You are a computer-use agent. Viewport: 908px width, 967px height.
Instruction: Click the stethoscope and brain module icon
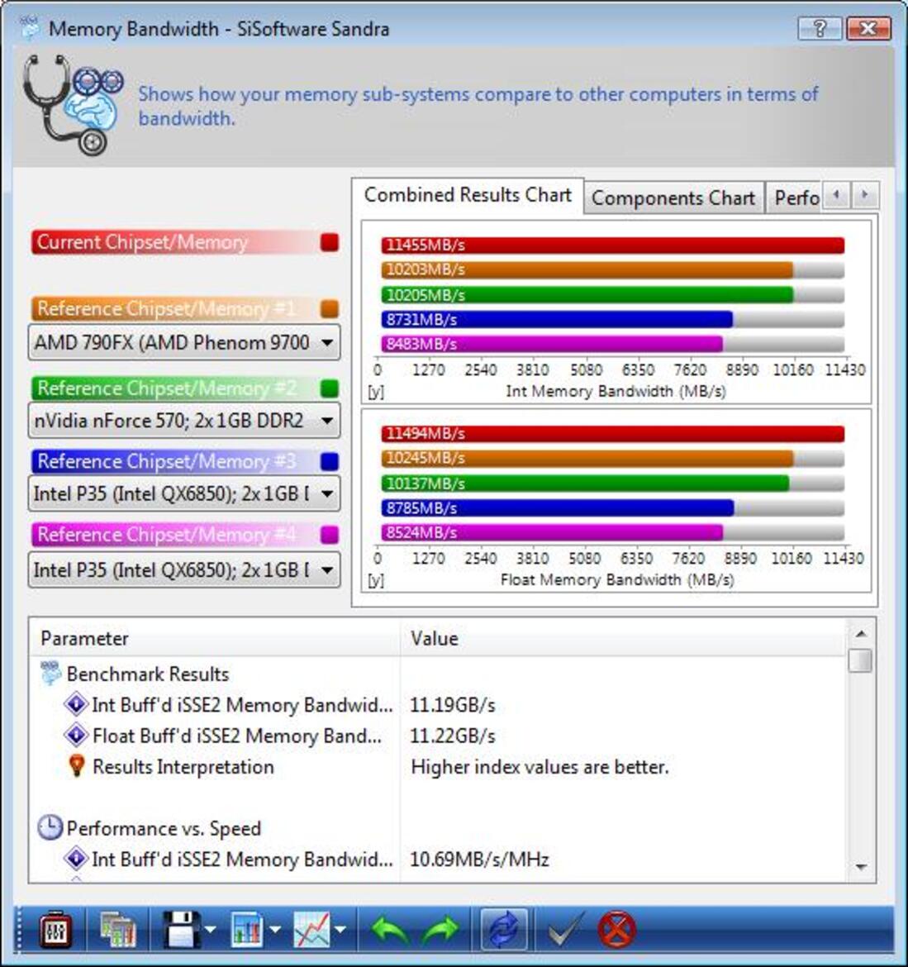pyautogui.click(x=73, y=105)
